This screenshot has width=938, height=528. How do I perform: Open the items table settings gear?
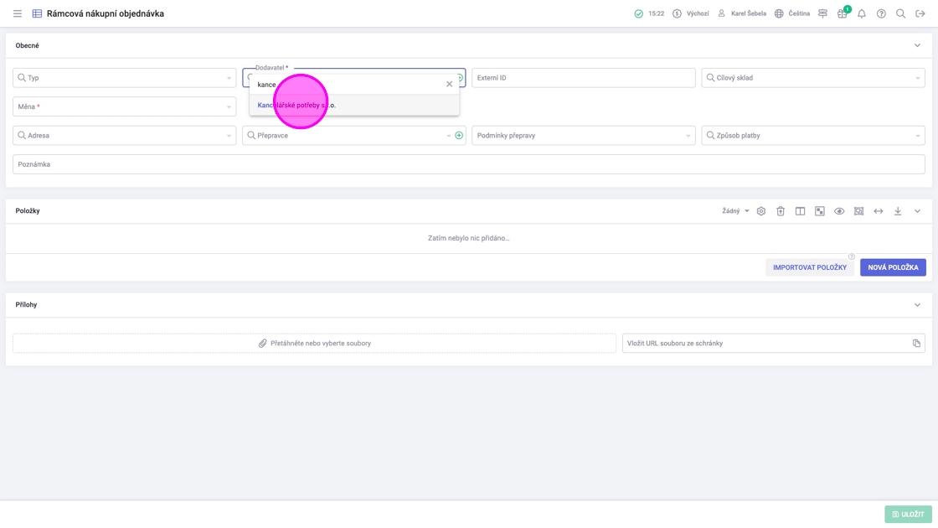coord(760,211)
